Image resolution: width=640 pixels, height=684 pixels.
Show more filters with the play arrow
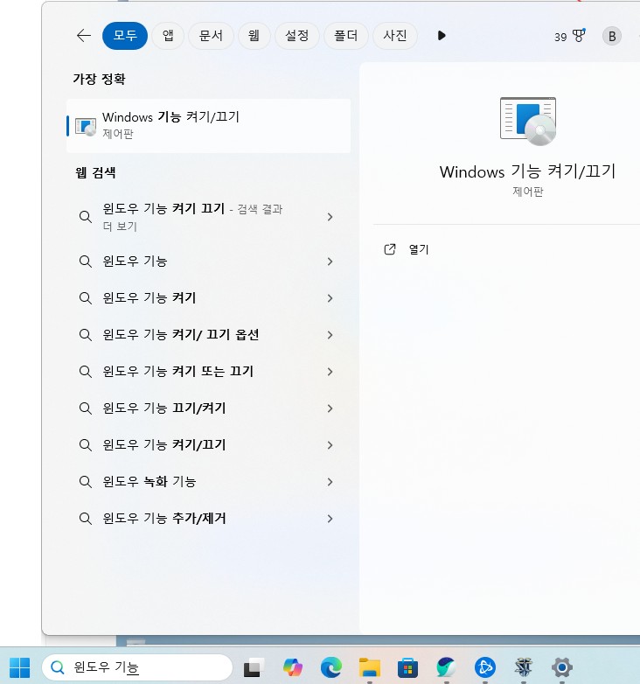point(442,36)
